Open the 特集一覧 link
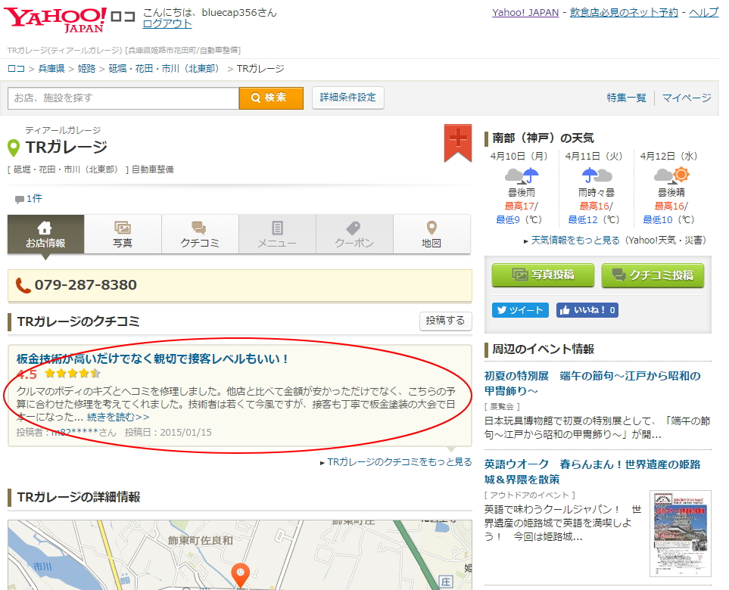 pyautogui.click(x=626, y=98)
